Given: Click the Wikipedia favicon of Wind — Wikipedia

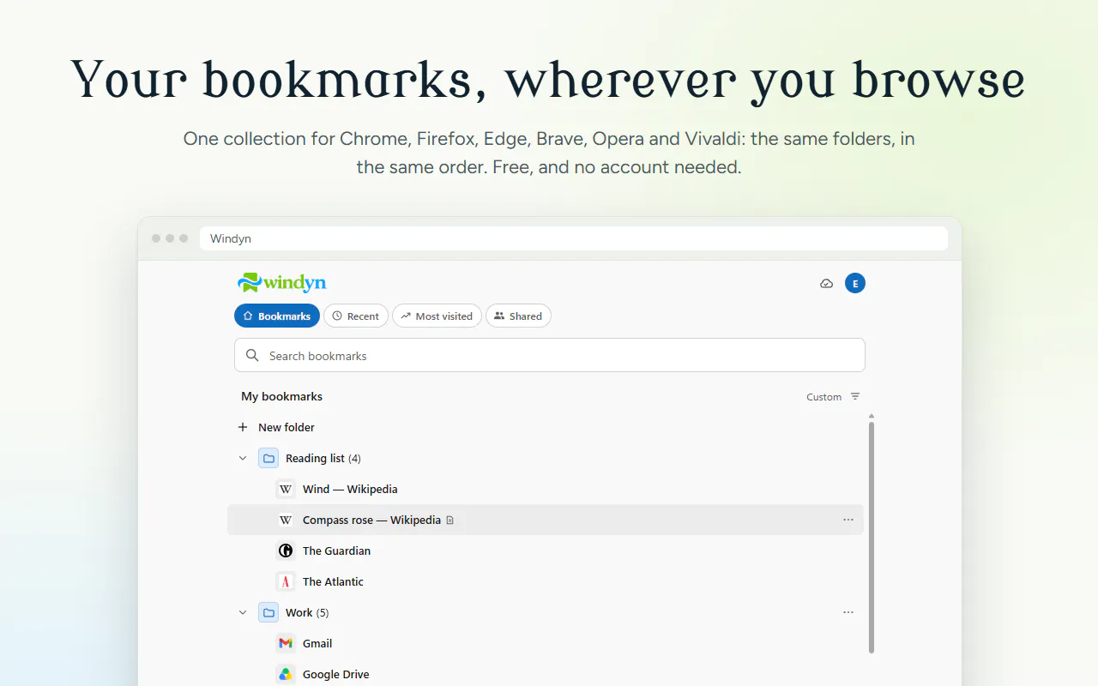Looking at the screenshot, I should (286, 489).
